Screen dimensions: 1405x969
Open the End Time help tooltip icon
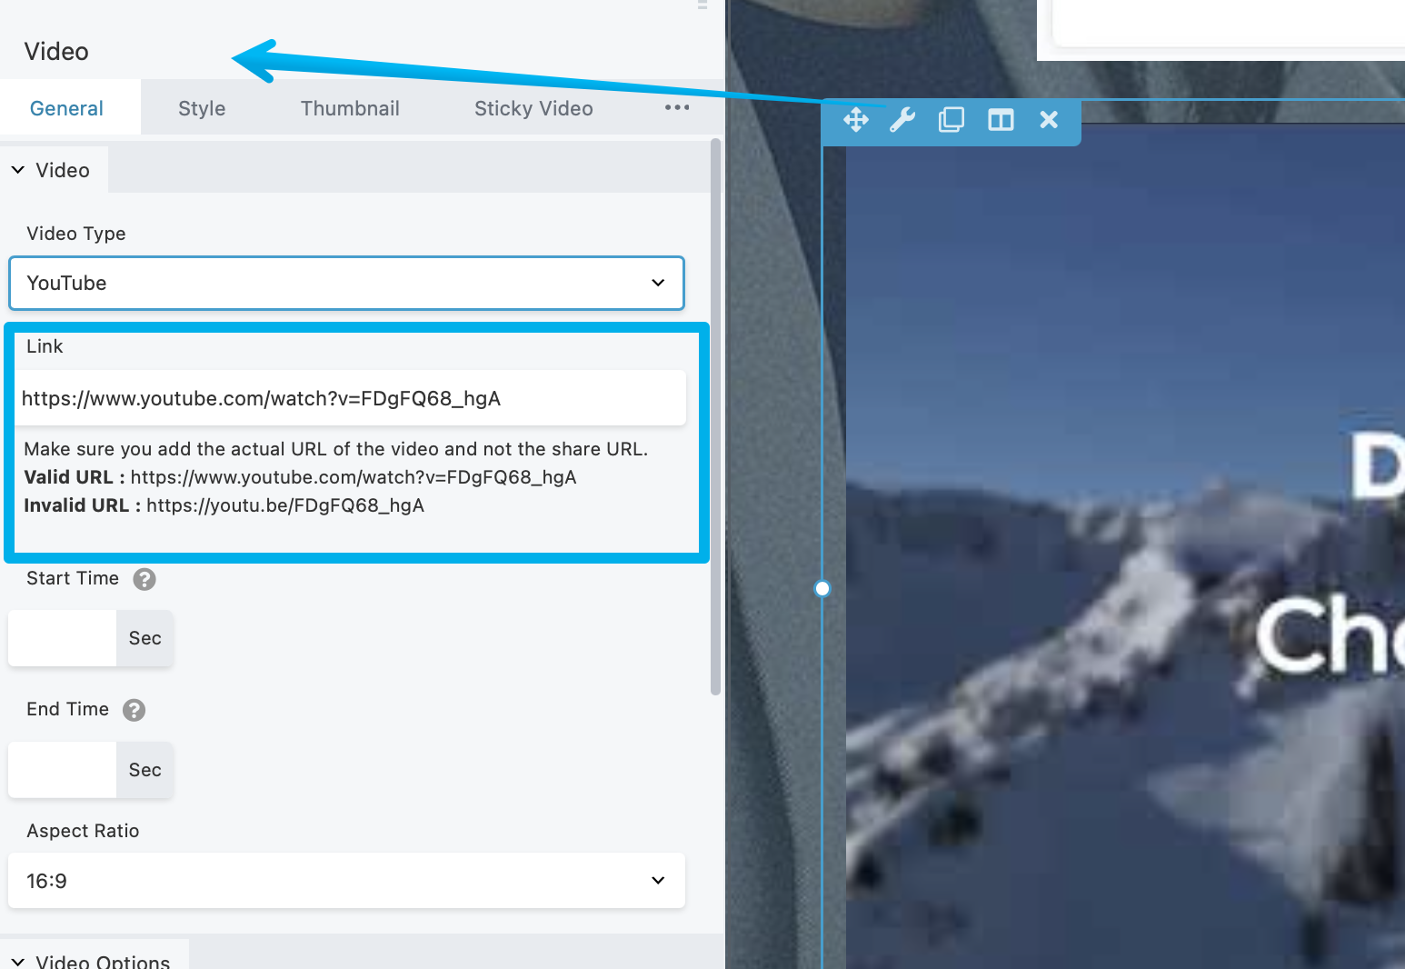pos(133,710)
